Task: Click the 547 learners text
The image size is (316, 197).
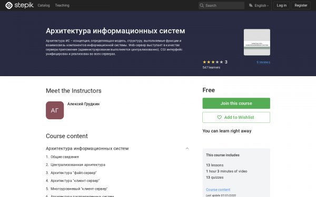Action: pos(211,68)
